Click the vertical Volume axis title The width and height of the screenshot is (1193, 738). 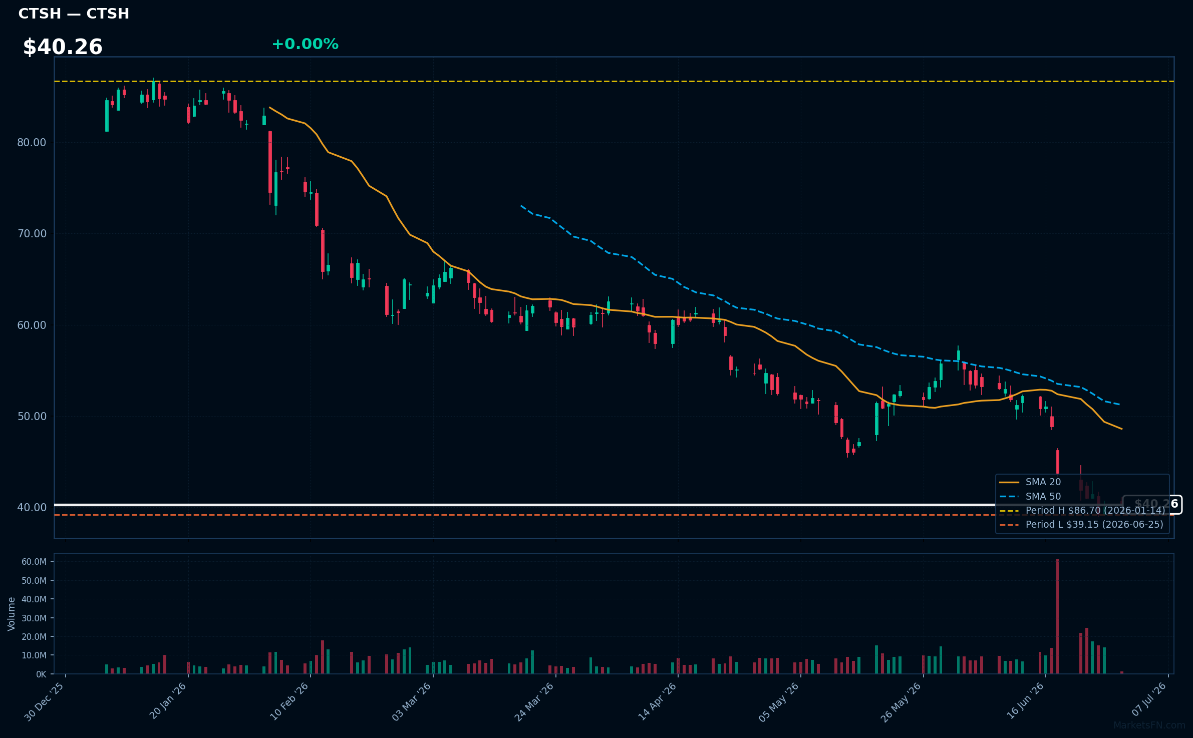pos(12,614)
